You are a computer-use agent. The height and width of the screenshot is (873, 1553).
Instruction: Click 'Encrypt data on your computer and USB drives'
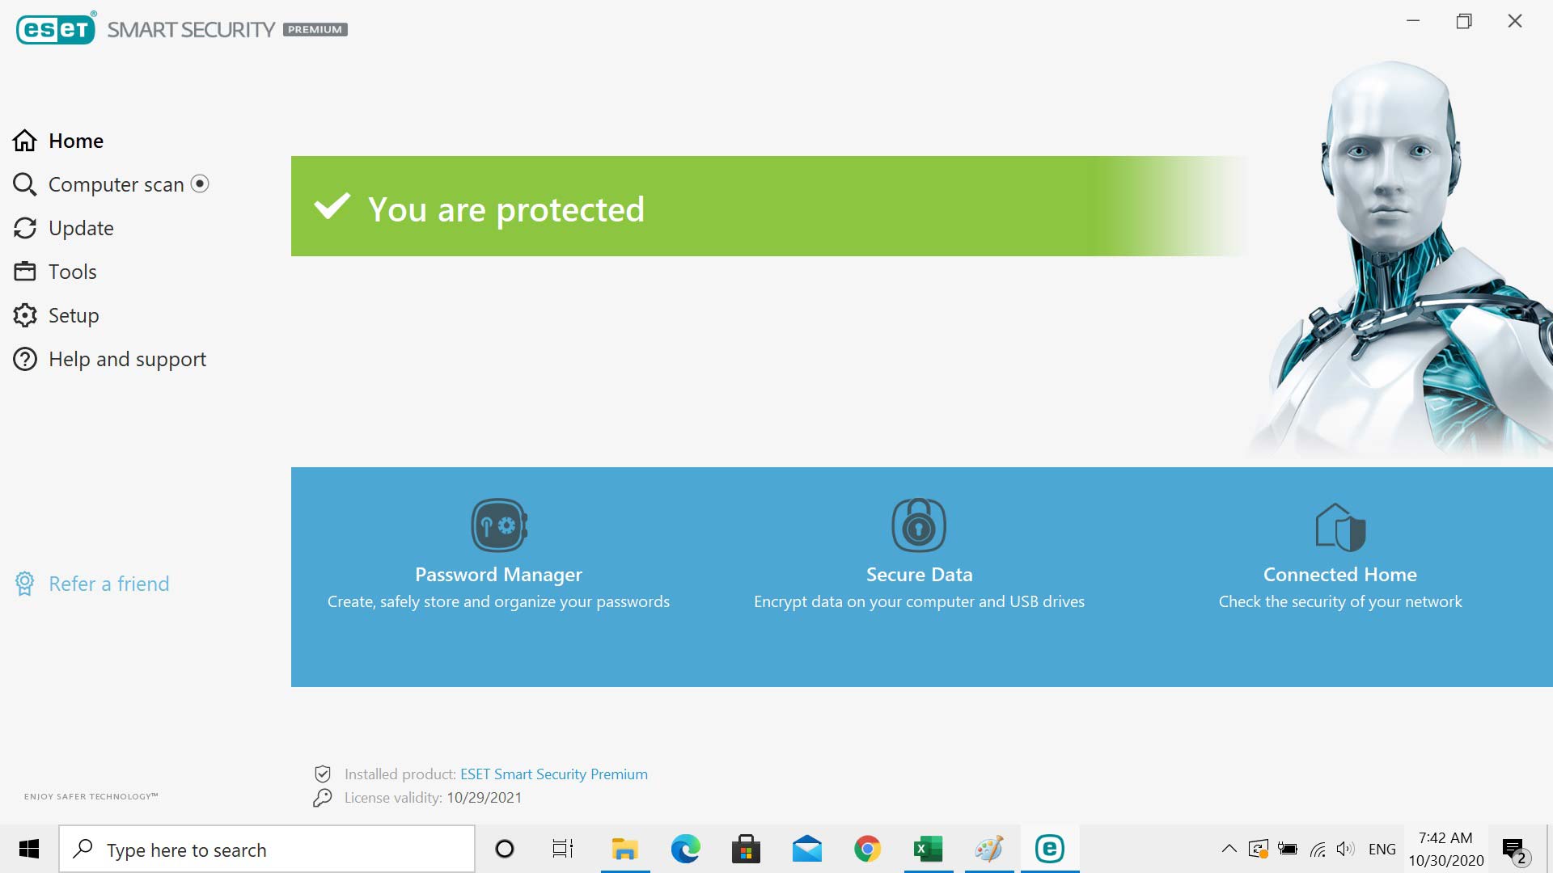click(x=919, y=601)
